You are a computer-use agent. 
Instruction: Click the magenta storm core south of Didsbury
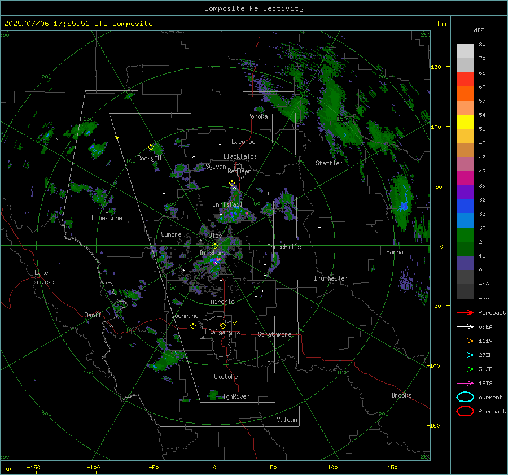tap(217, 260)
